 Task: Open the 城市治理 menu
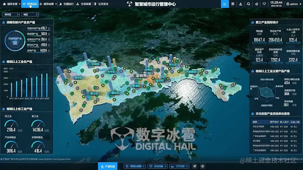[x=48, y=4]
